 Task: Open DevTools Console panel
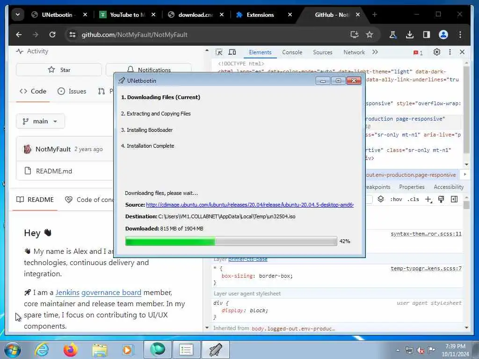tap(292, 52)
